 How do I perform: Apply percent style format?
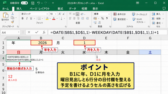[103, 19]
